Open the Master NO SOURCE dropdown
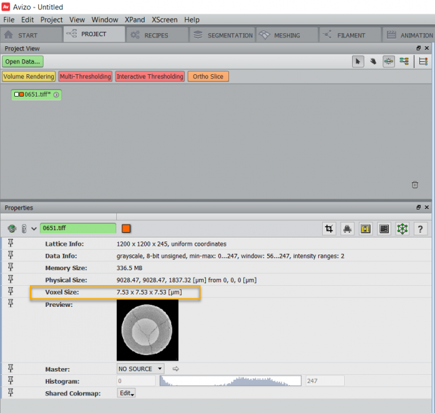The height and width of the screenshot is (413, 435). 140,369
